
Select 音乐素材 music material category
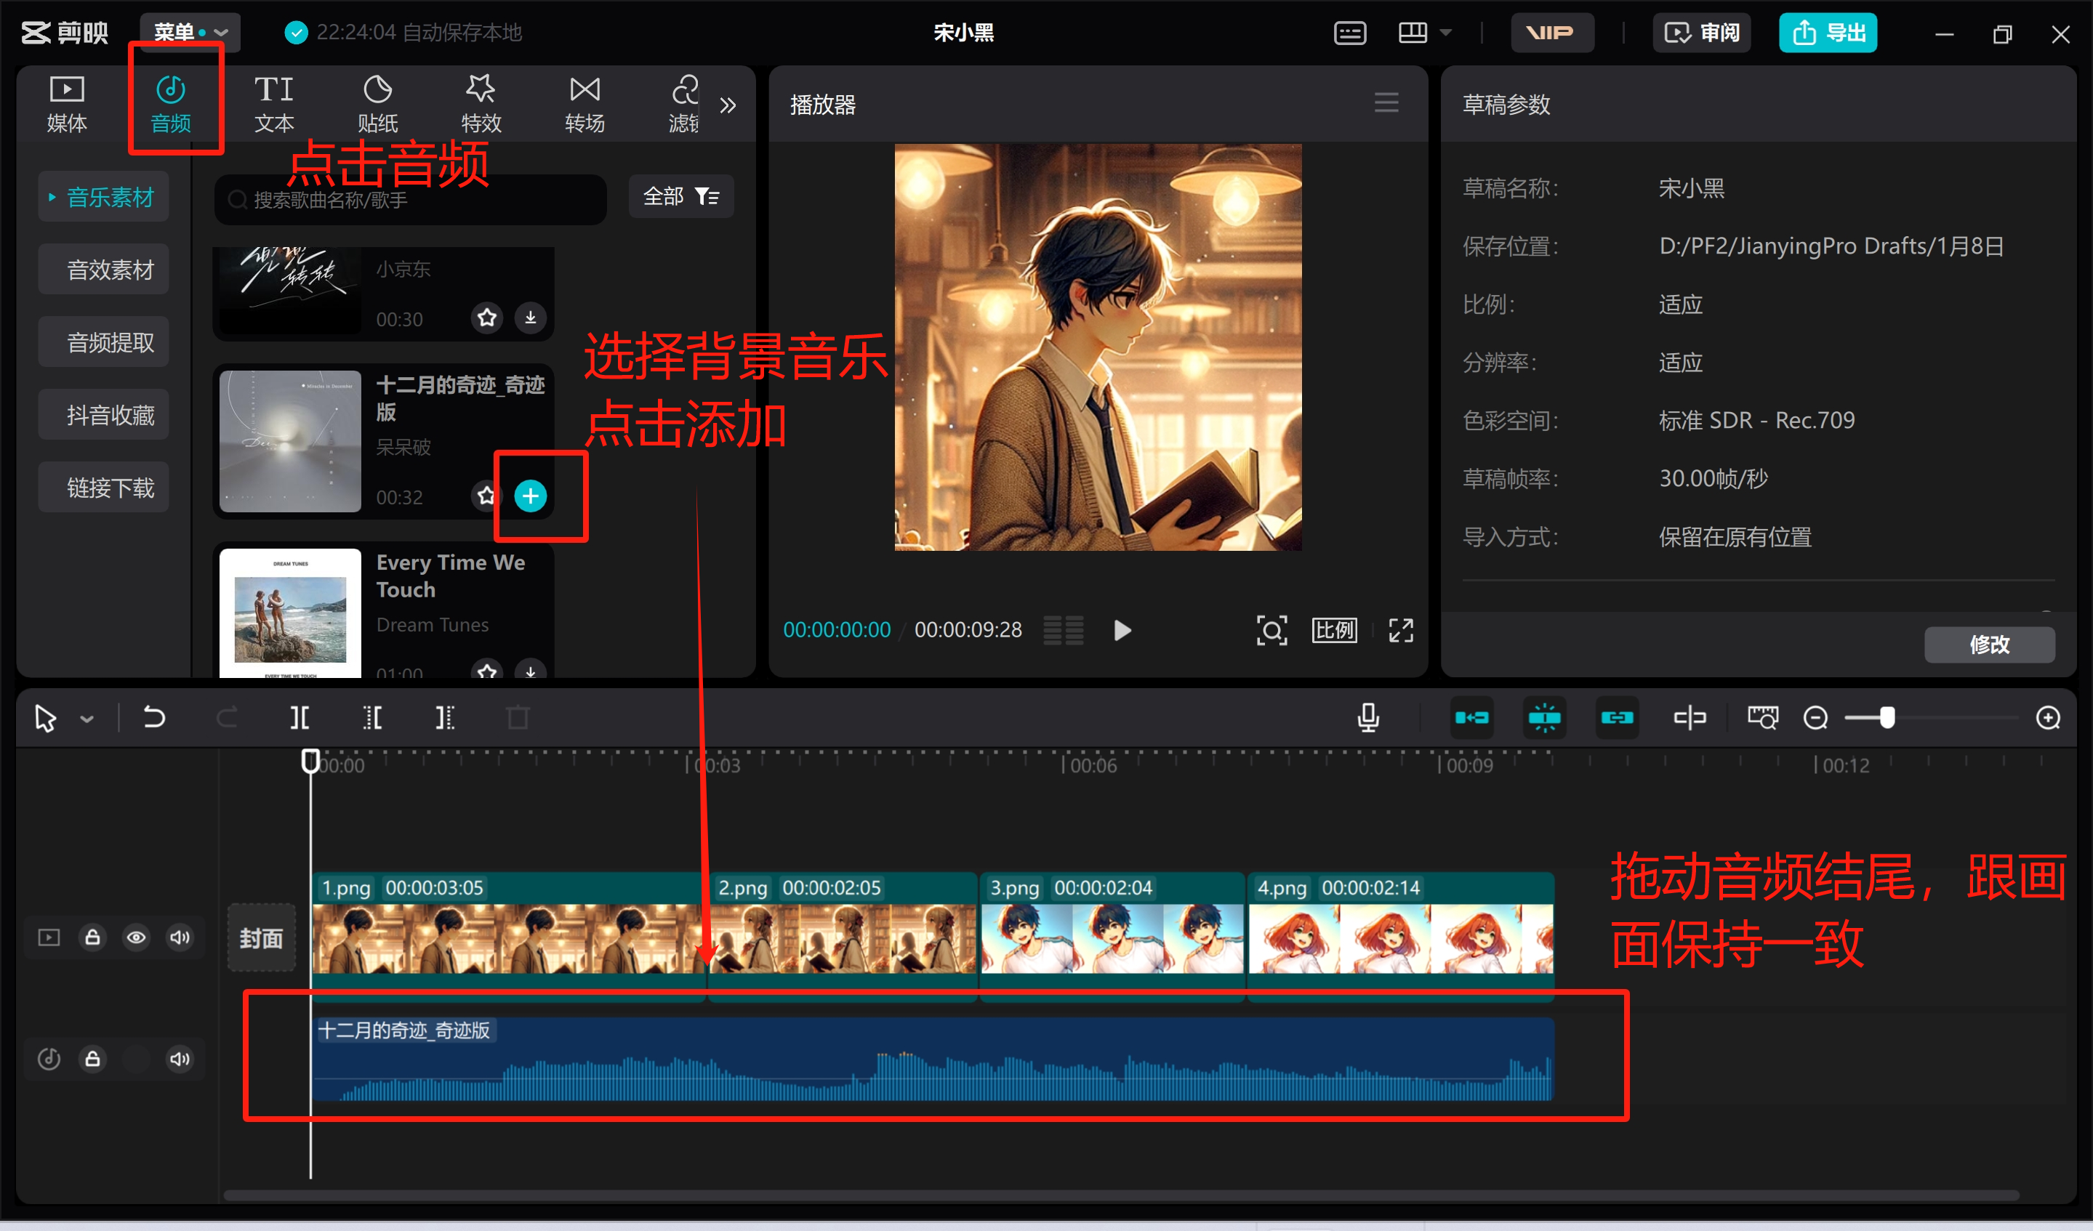coord(103,197)
